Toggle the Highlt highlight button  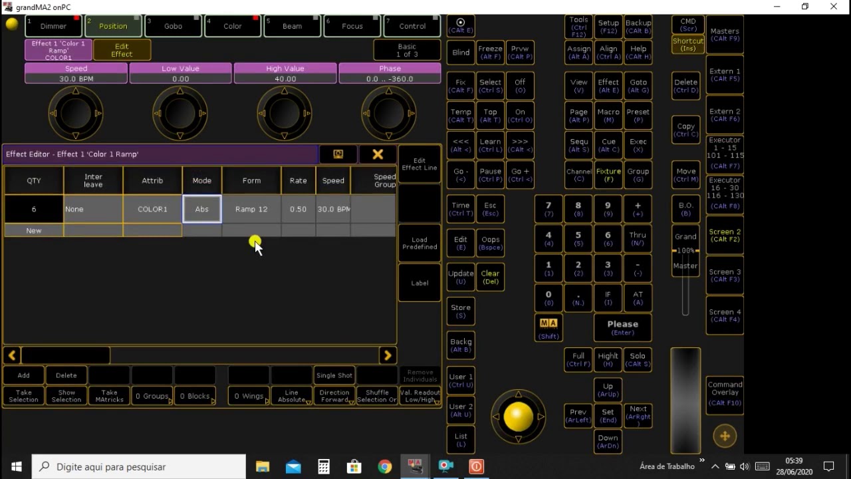click(608, 360)
